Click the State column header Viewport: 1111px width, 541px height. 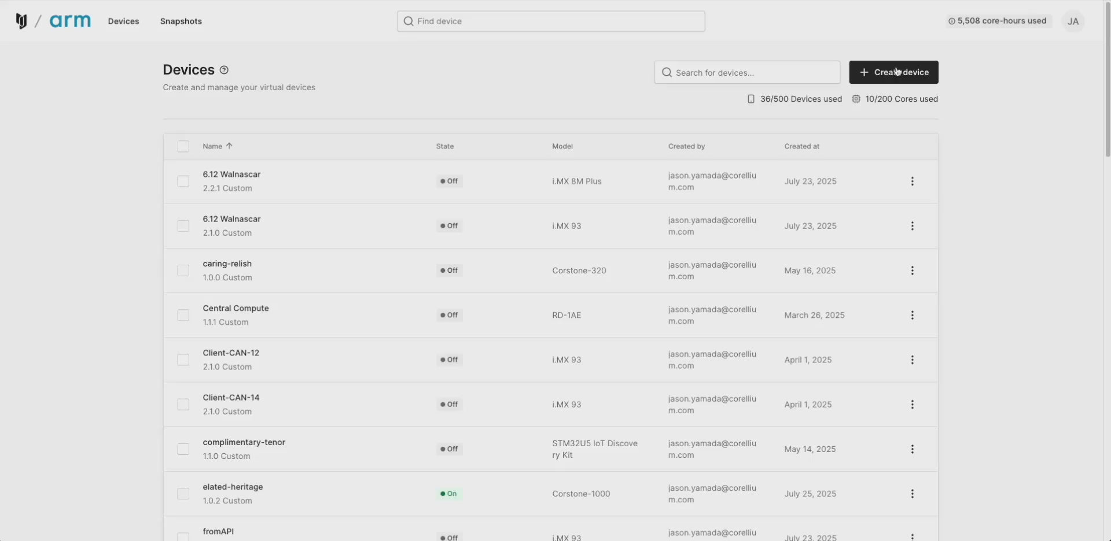pyautogui.click(x=444, y=146)
